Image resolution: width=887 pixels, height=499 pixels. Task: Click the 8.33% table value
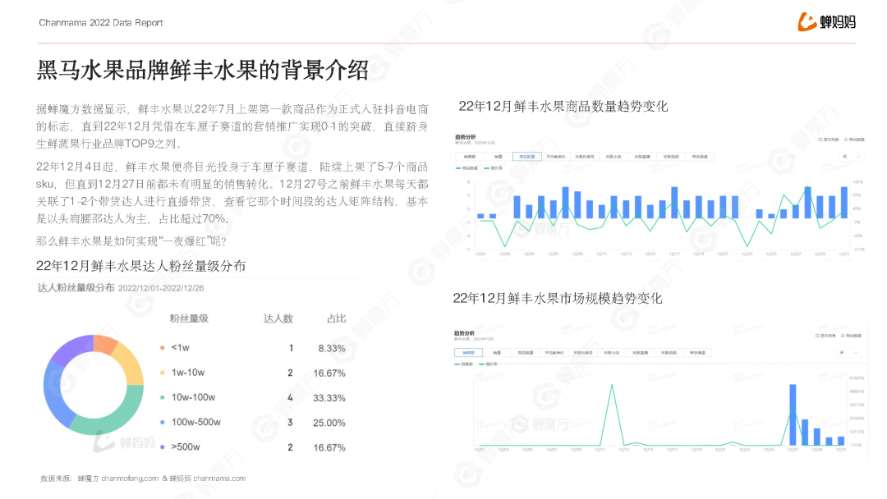(332, 349)
